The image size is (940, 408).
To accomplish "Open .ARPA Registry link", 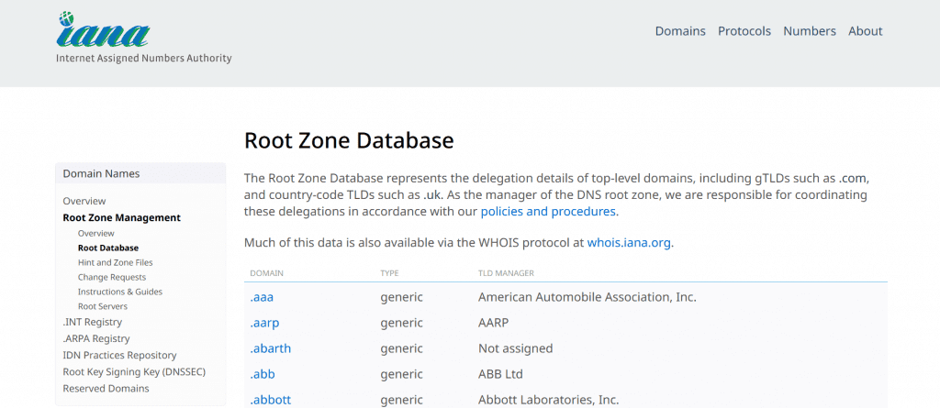I will pyautogui.click(x=95, y=338).
